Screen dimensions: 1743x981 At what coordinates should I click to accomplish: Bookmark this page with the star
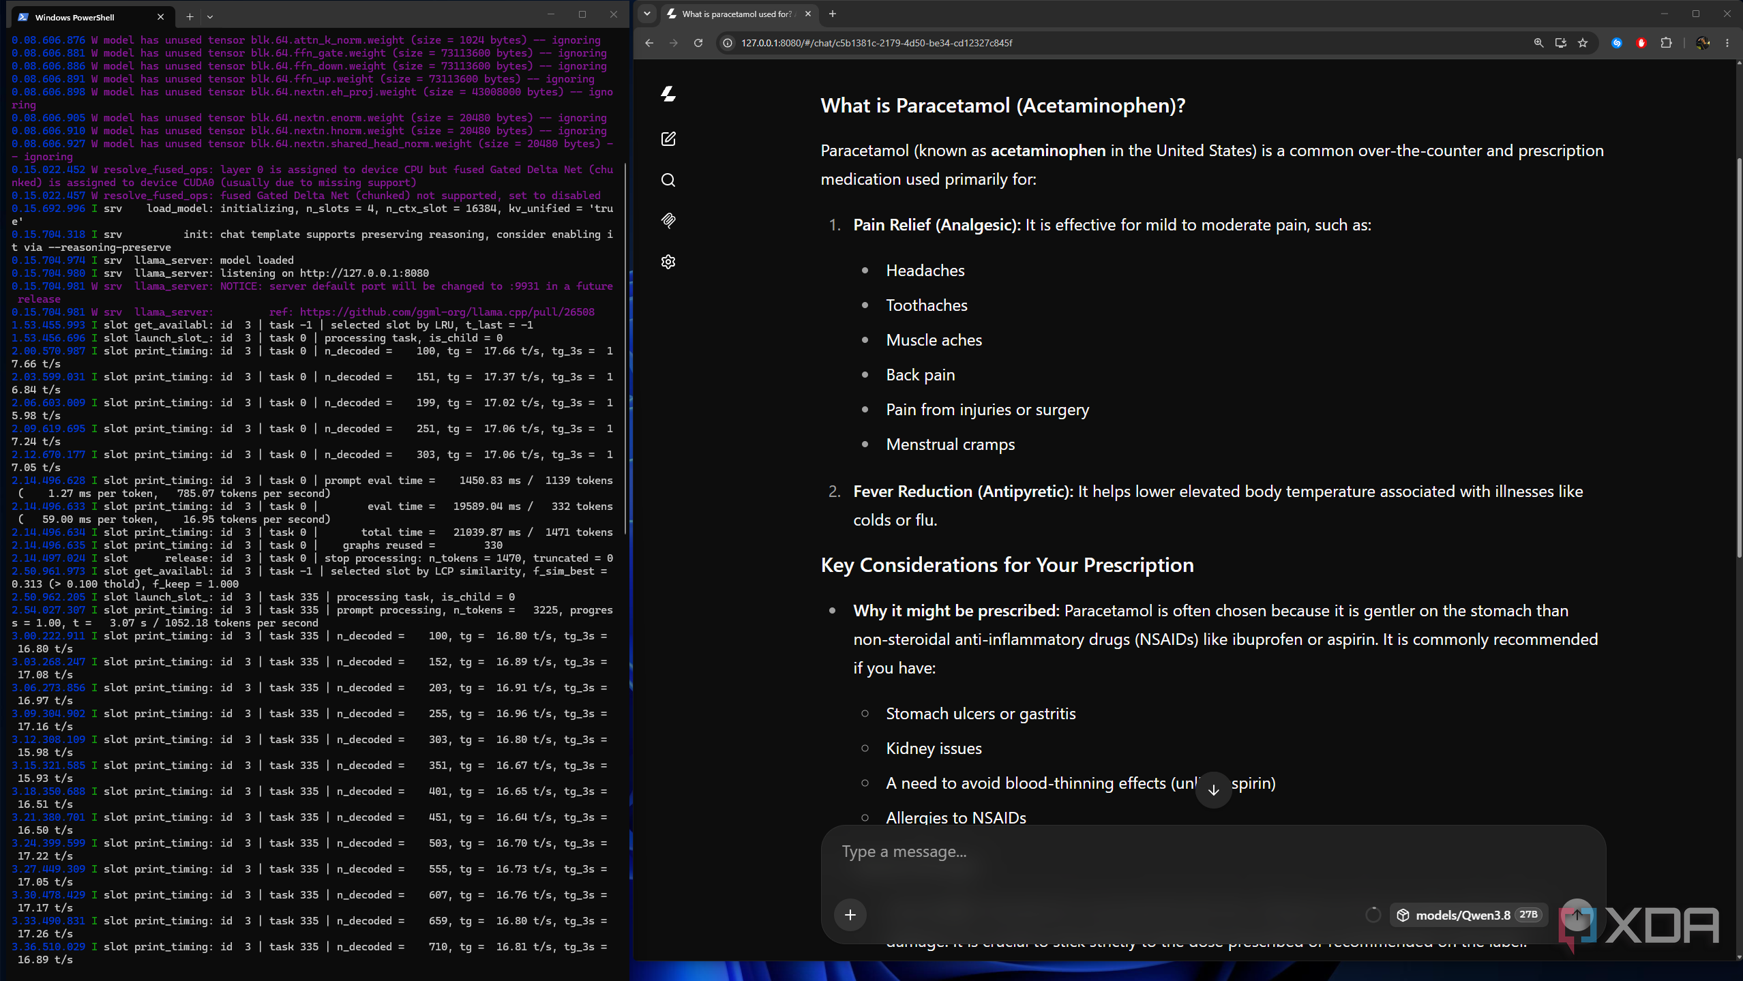click(1583, 43)
